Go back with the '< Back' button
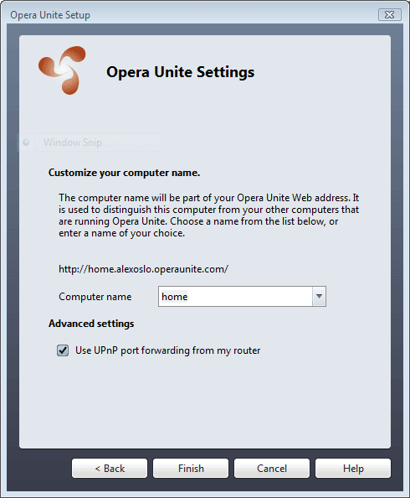410x498 pixels. (x=110, y=468)
